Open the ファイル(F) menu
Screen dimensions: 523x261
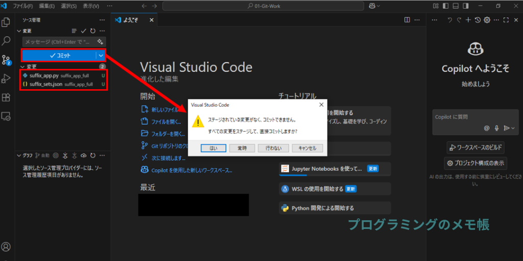pos(22,6)
